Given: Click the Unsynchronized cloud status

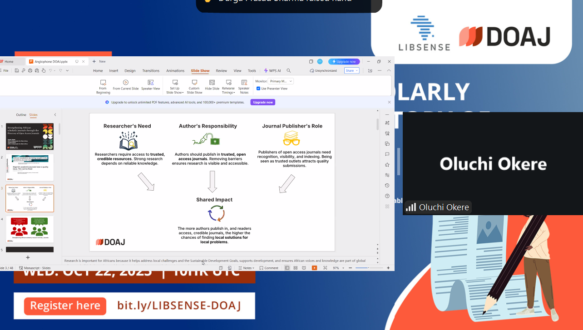Looking at the screenshot, I should coord(323,71).
